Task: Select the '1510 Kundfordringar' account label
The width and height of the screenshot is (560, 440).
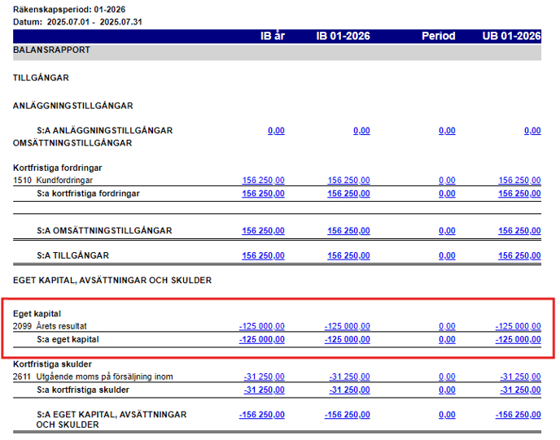Action: click(x=53, y=181)
